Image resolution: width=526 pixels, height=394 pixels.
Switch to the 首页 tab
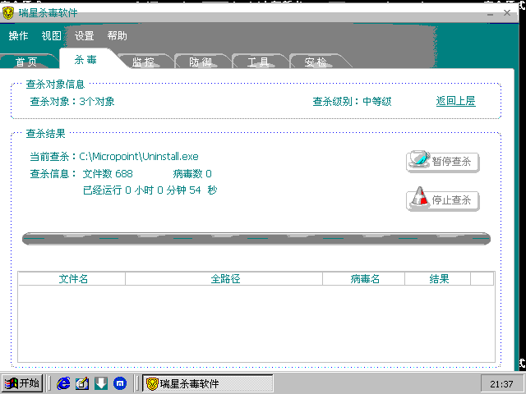pyautogui.click(x=27, y=62)
